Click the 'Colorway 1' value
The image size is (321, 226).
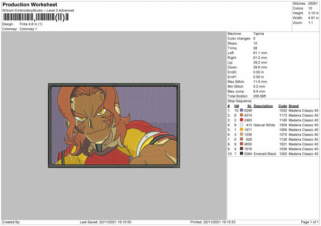pyautogui.click(x=28, y=29)
